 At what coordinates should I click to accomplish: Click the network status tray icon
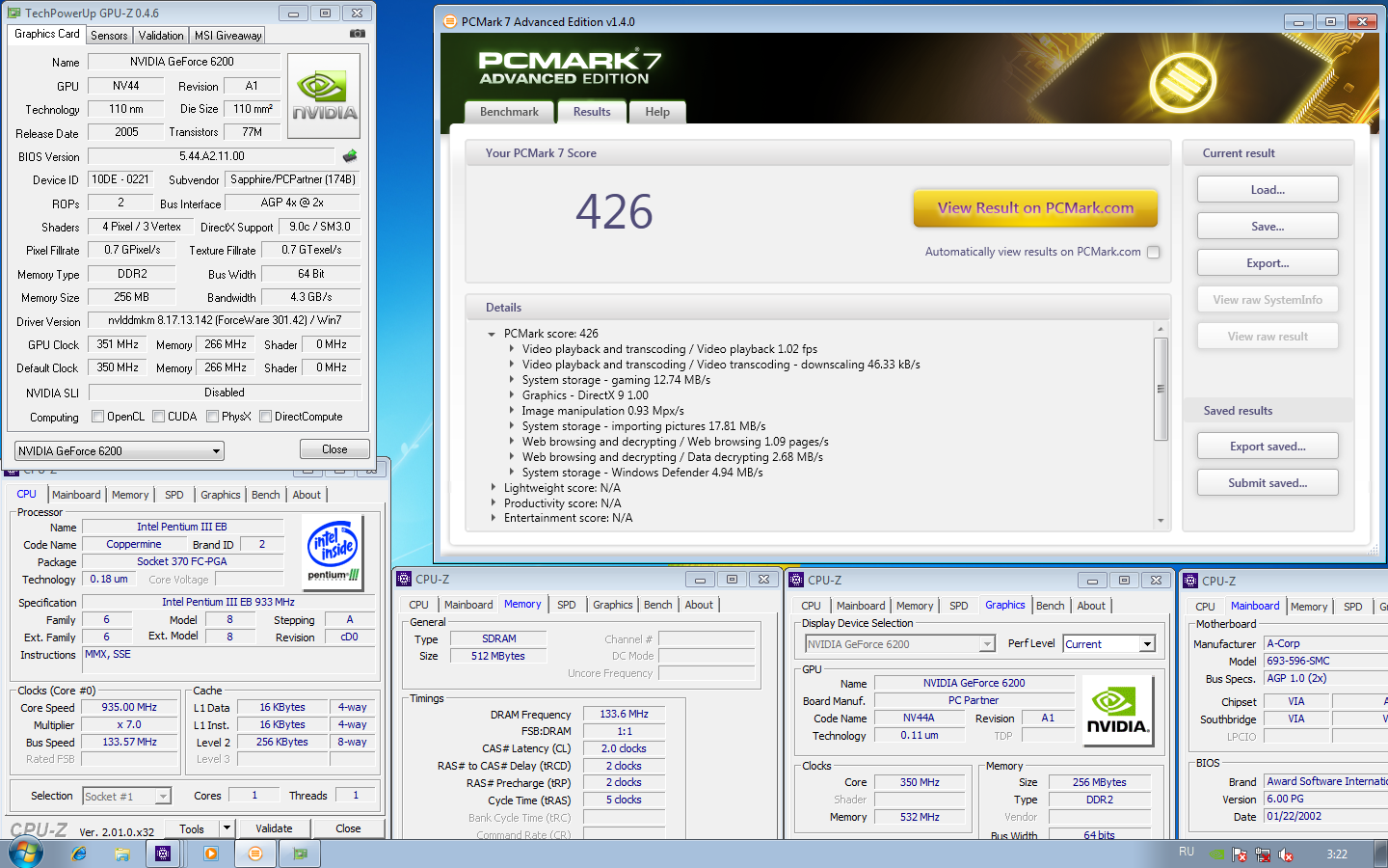(x=1263, y=854)
